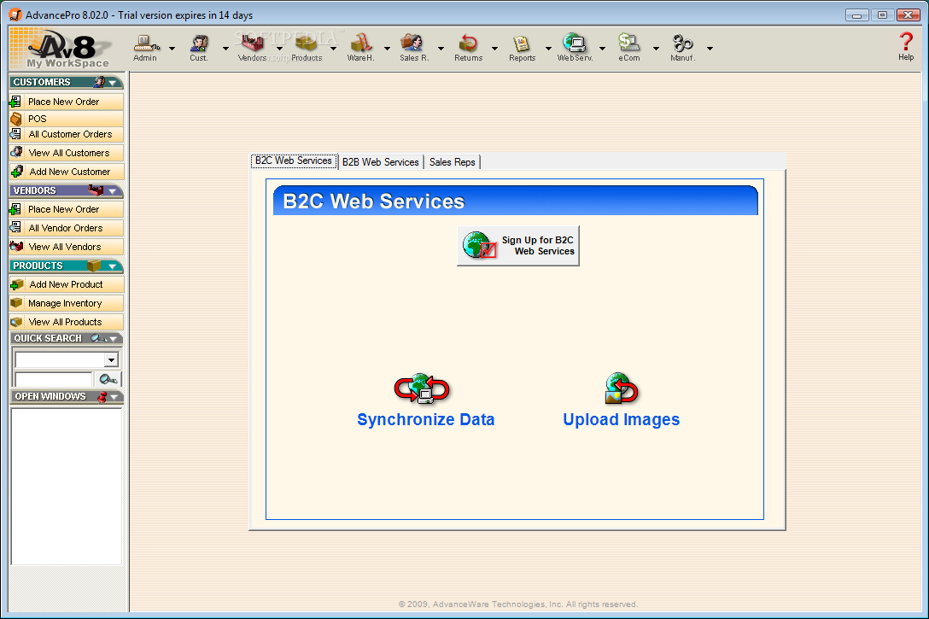
Task: Click the Synchronize Data globe icon
Action: (x=422, y=388)
